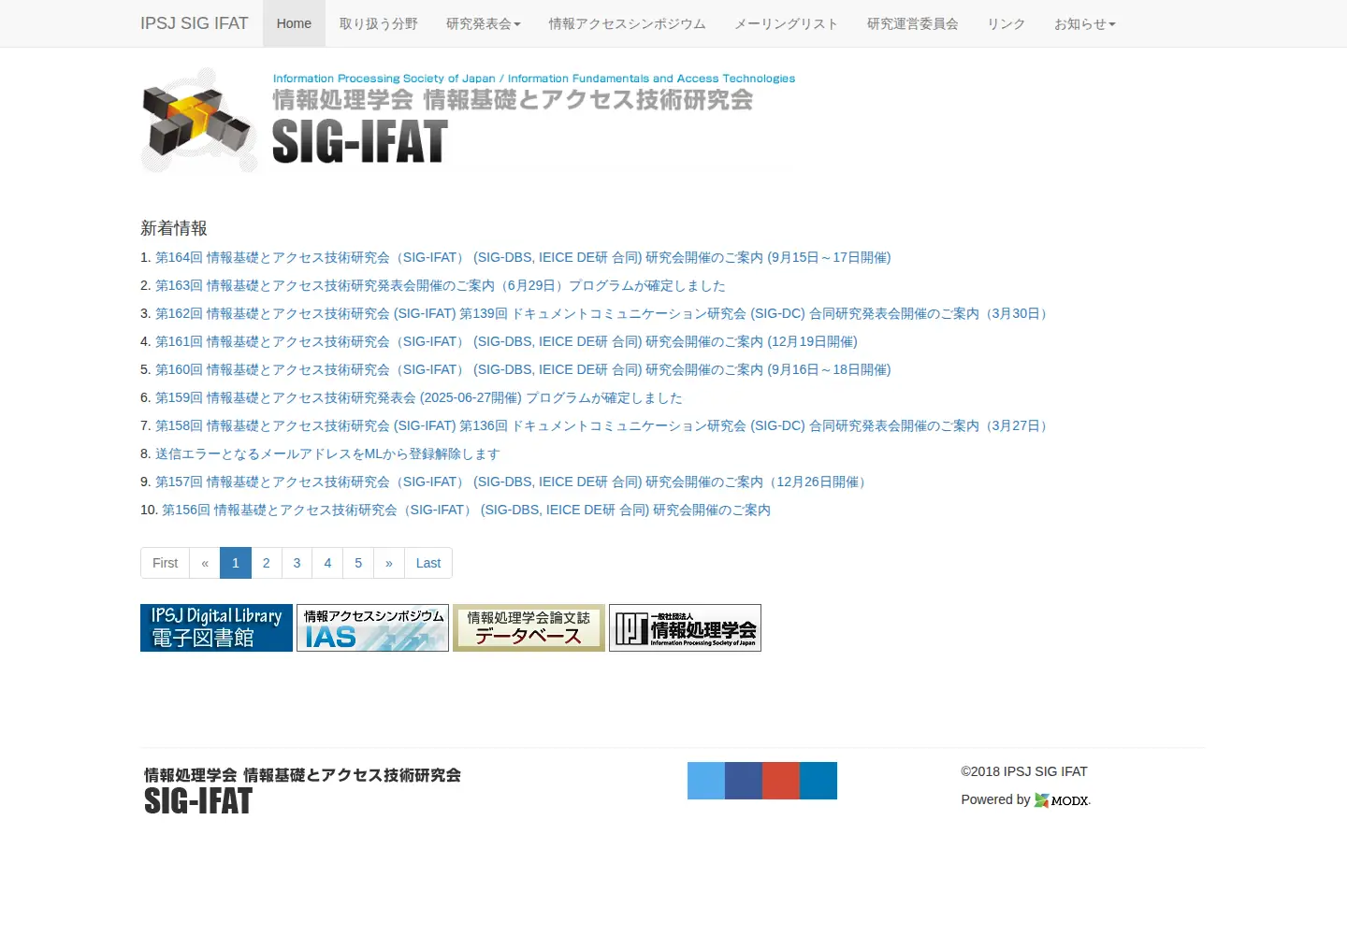Open the 第161回 研究会 12月19日開催 link

[506, 341]
